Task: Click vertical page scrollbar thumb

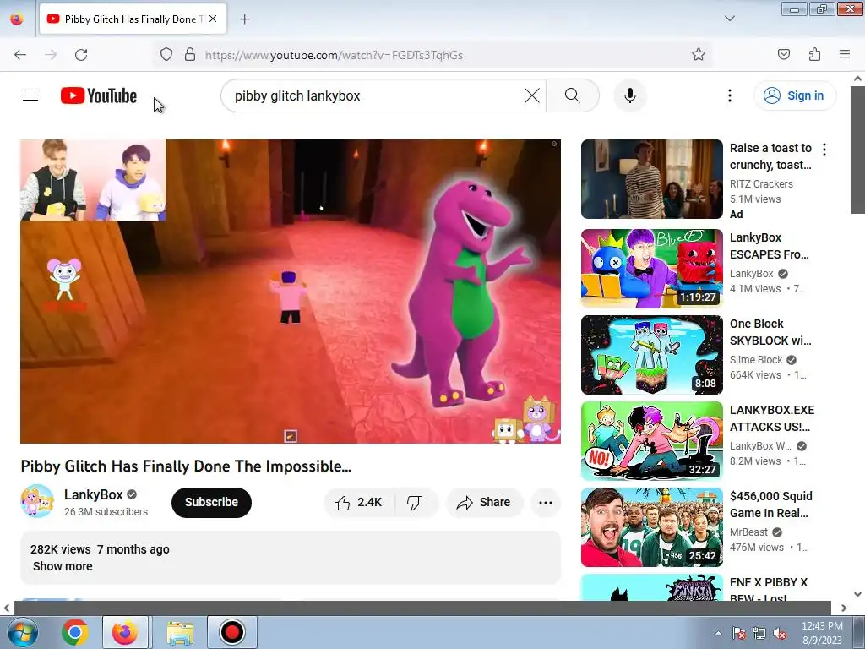Action: tap(857, 149)
